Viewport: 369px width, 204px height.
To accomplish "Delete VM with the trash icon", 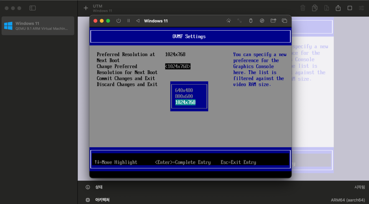I will click(303, 8).
